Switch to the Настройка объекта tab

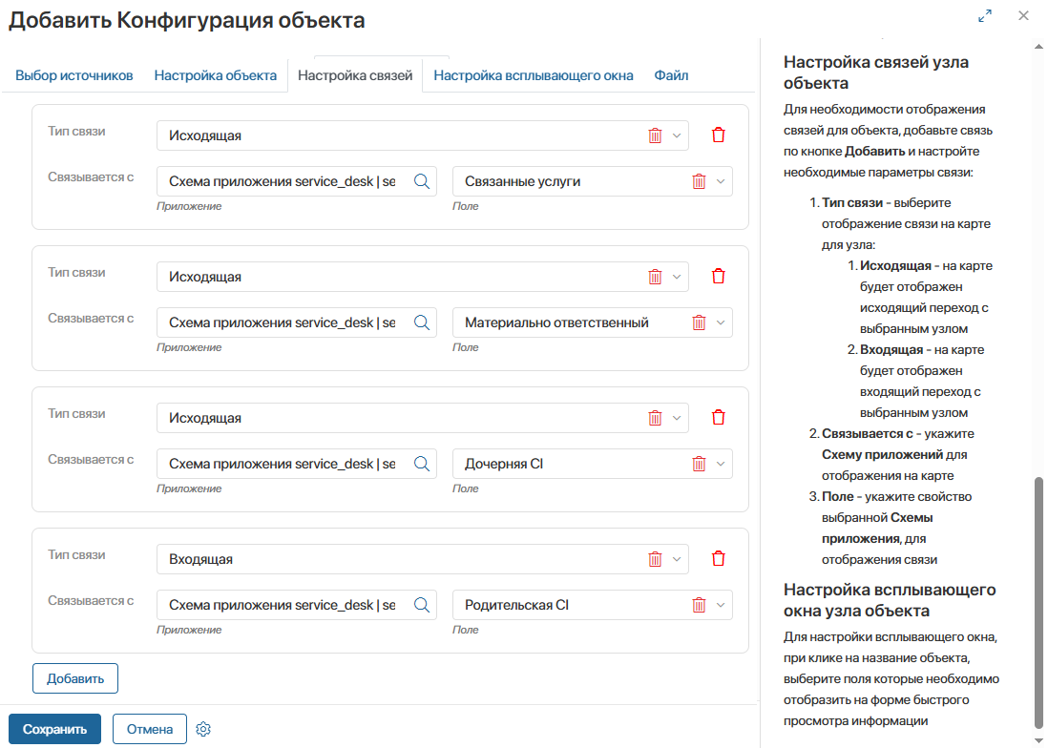pos(216,75)
